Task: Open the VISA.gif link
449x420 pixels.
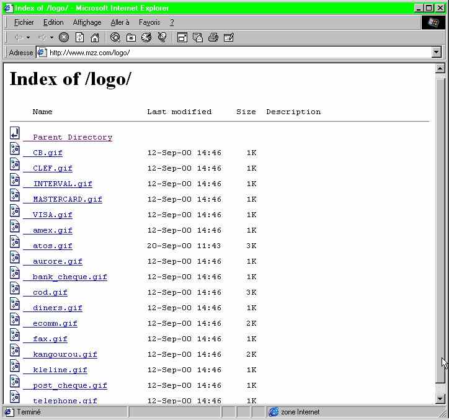Action: coord(53,215)
